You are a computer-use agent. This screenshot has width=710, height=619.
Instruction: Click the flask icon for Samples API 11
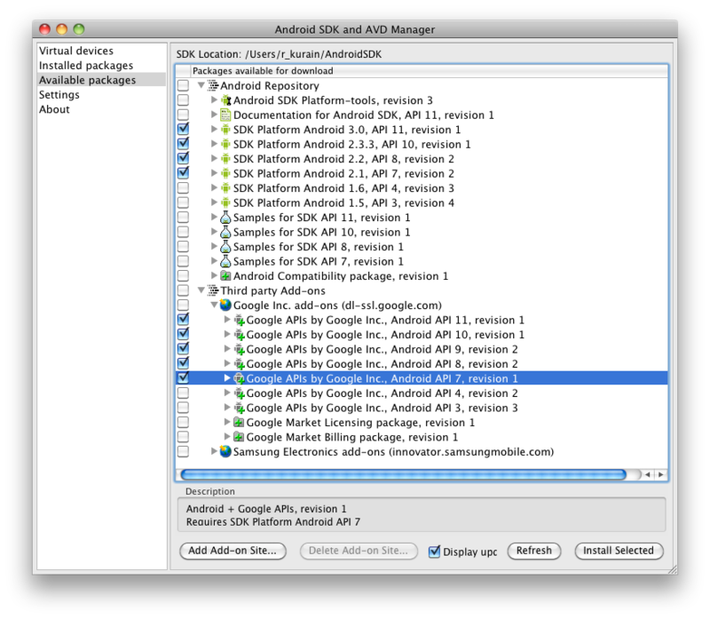click(225, 218)
